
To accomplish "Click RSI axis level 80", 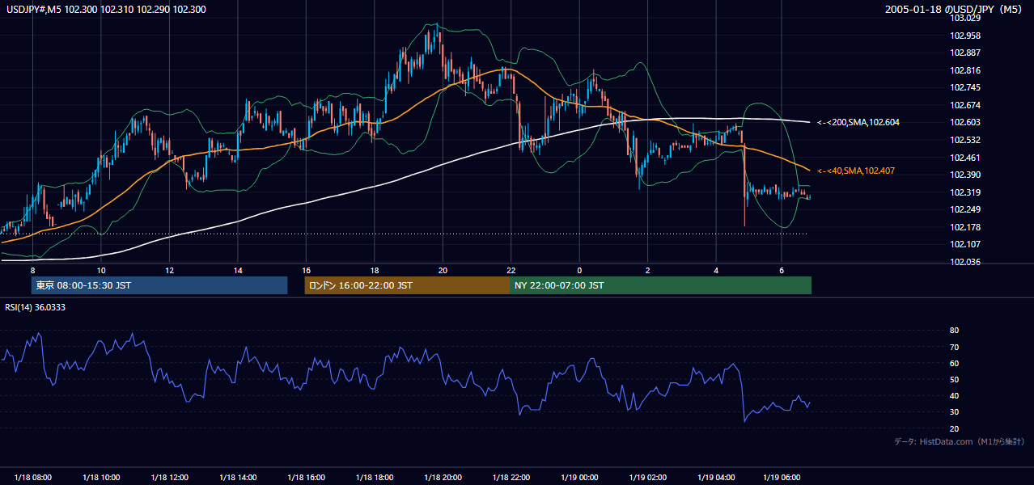I will (x=954, y=331).
